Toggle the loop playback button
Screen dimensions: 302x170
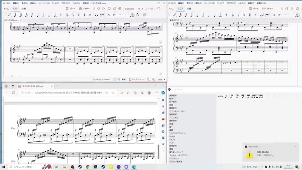click(x=109, y=8)
